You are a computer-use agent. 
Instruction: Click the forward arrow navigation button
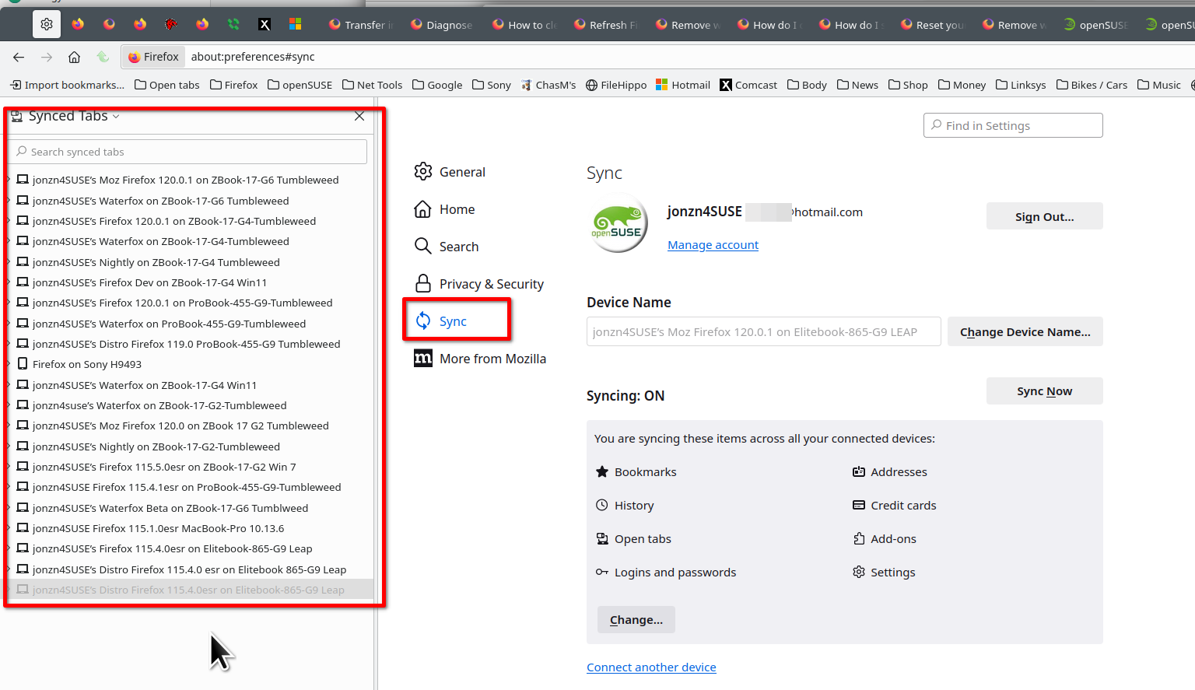tap(47, 57)
